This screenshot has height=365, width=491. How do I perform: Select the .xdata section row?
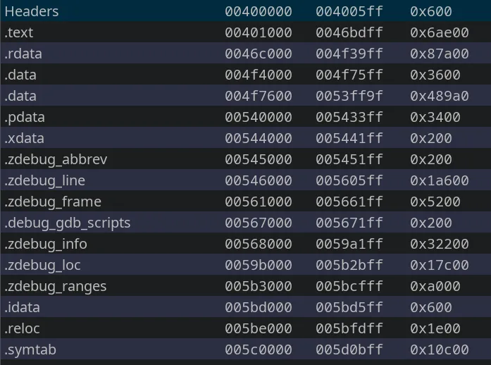(x=245, y=138)
